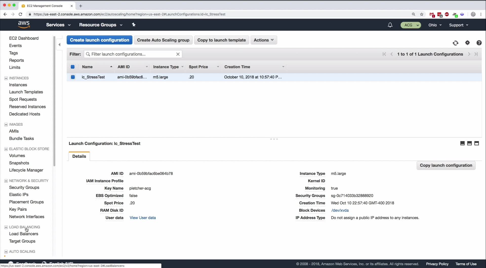Open EC2 Dashboard in sidebar
Screen dimensions: 486x268
(x=24, y=38)
